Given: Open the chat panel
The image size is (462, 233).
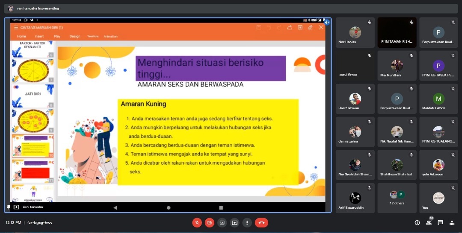Looking at the screenshot, I should tap(440, 222).
